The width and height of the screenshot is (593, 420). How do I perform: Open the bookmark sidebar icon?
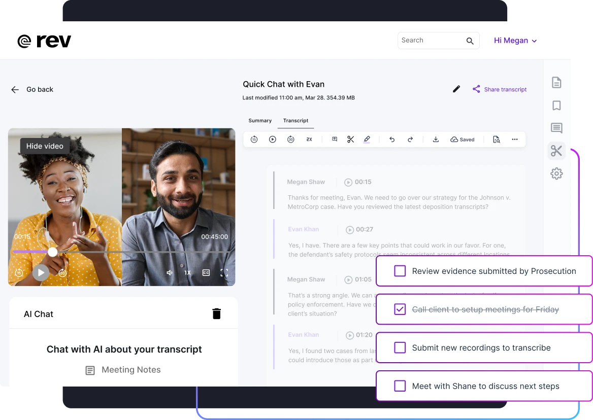point(556,106)
